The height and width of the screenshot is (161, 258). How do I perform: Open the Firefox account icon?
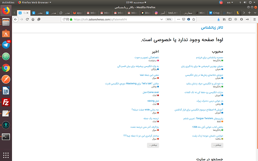pos(242,19)
